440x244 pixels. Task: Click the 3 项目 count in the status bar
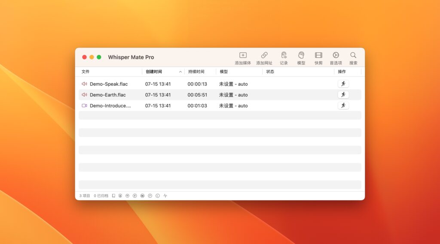point(85,196)
